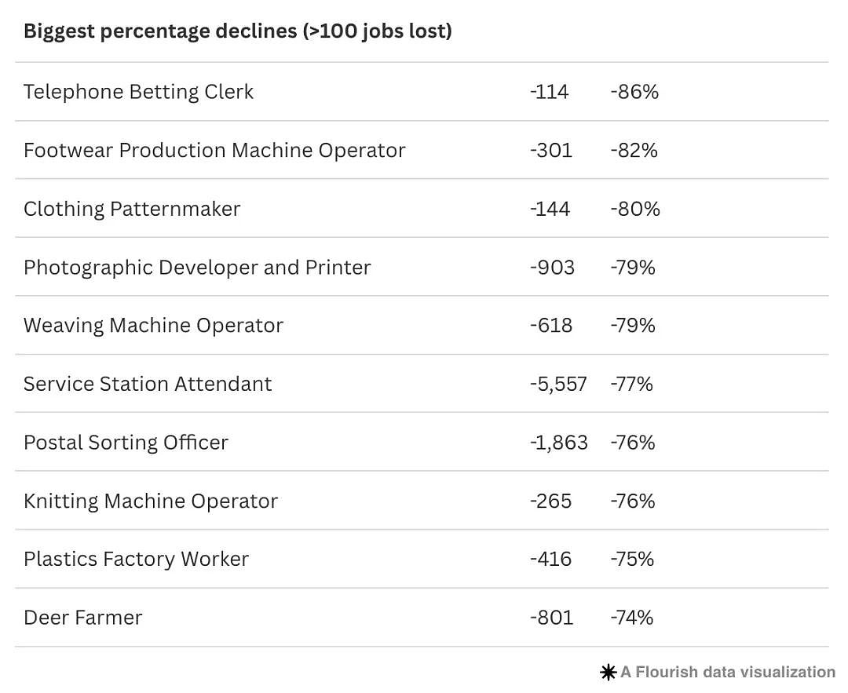Select the Footwear Production Machine Operator row
This screenshot has height=693, width=848.
click(x=422, y=150)
